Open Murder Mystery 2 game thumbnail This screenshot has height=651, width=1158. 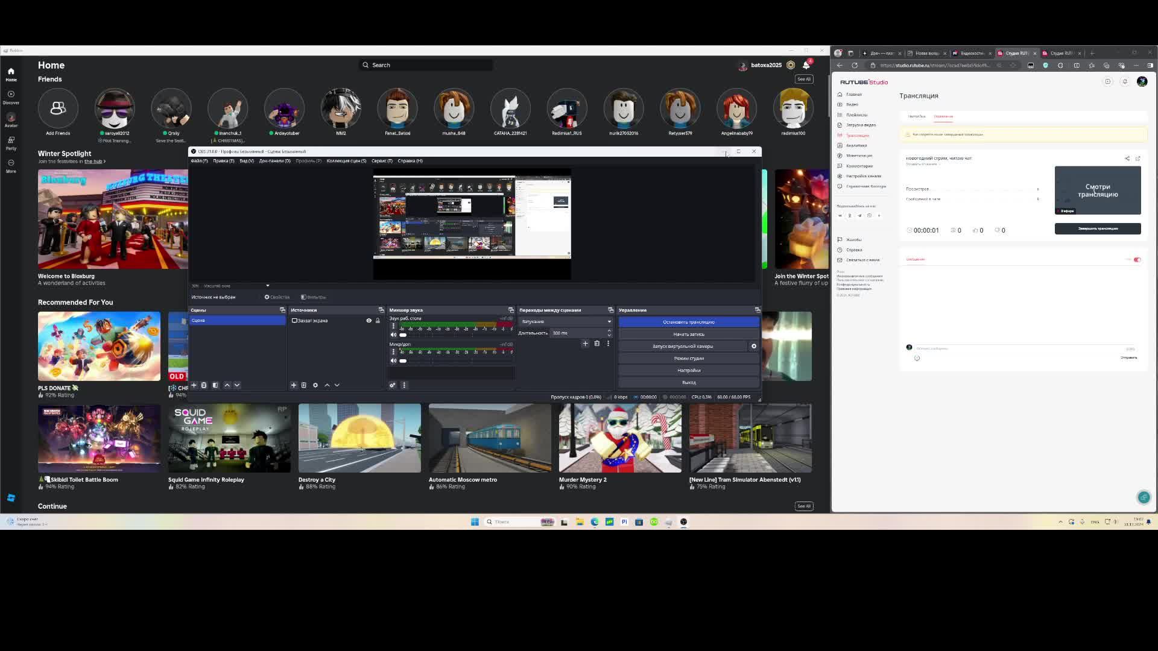pyautogui.click(x=620, y=438)
